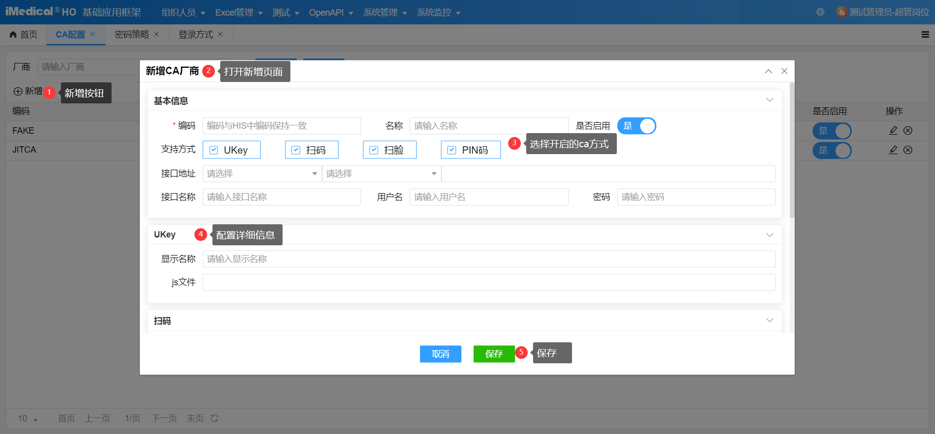
Task: Click the 显示名称 input field
Action: 489,259
